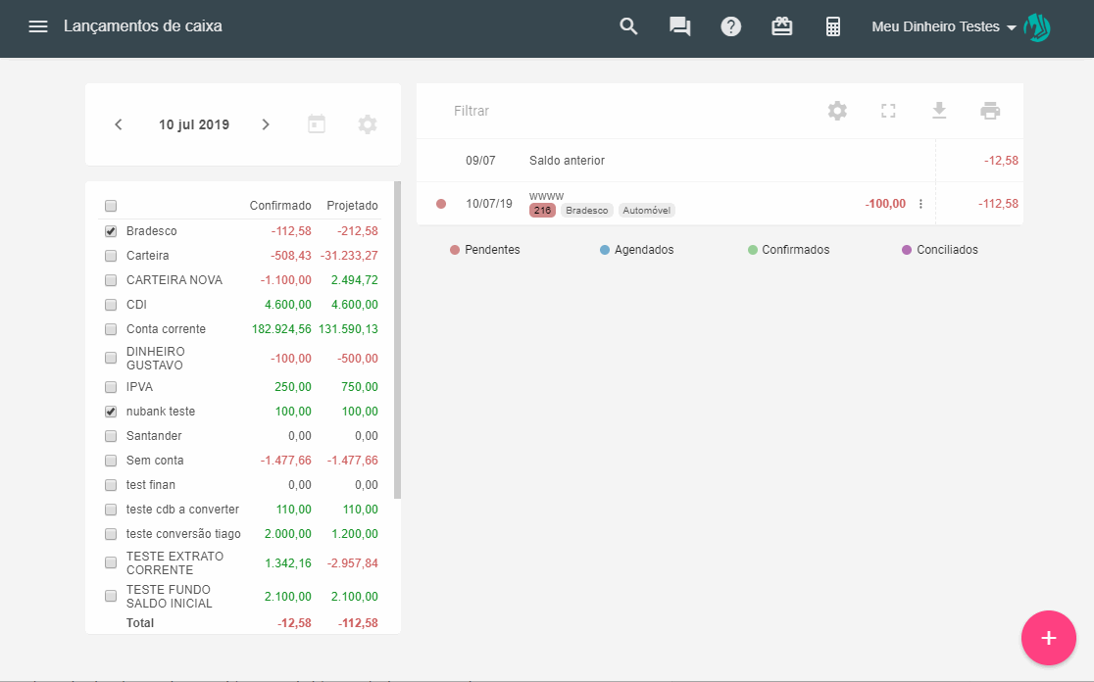Go to next day with right chevron
Viewport: 1094px width, 682px height.
[x=266, y=124]
